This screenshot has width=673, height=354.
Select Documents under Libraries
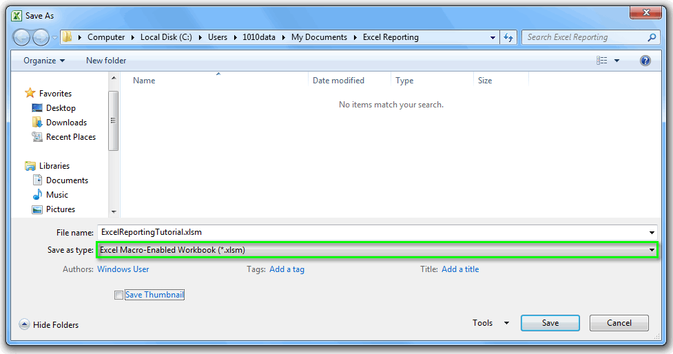[67, 180]
